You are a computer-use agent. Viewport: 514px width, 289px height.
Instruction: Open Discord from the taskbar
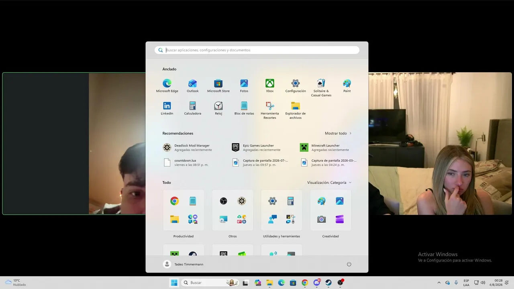(x=317, y=283)
